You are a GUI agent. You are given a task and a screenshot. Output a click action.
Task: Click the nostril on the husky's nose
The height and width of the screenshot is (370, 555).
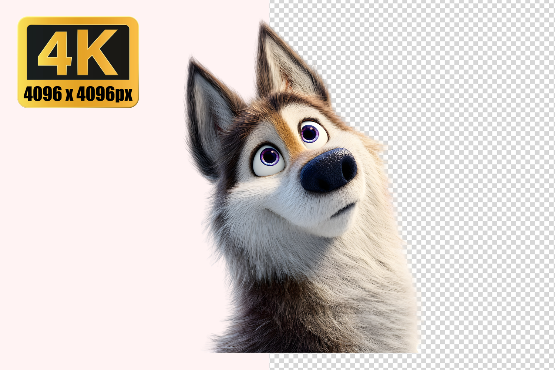(x=348, y=166)
